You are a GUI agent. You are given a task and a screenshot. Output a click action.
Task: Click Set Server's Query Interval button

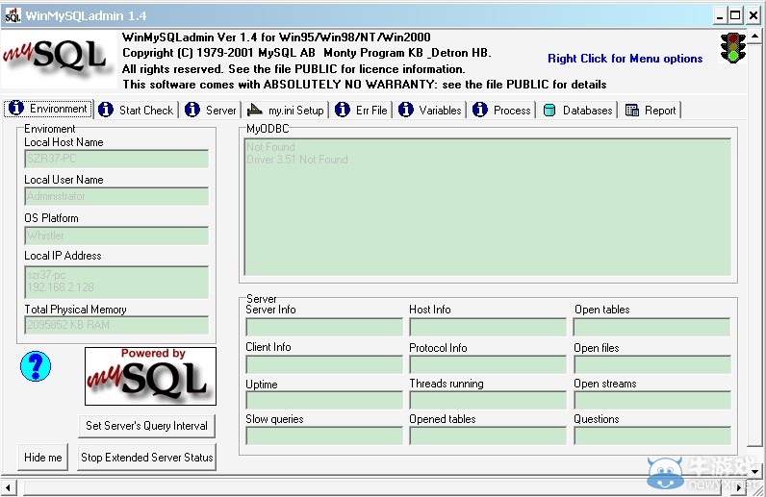[x=146, y=426]
